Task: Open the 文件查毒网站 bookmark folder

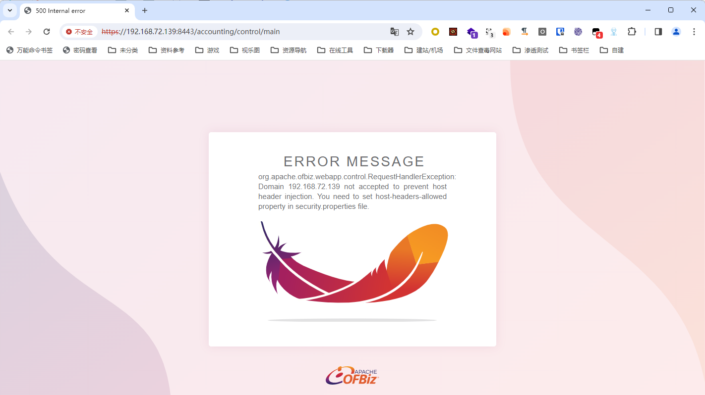Action: pos(478,50)
